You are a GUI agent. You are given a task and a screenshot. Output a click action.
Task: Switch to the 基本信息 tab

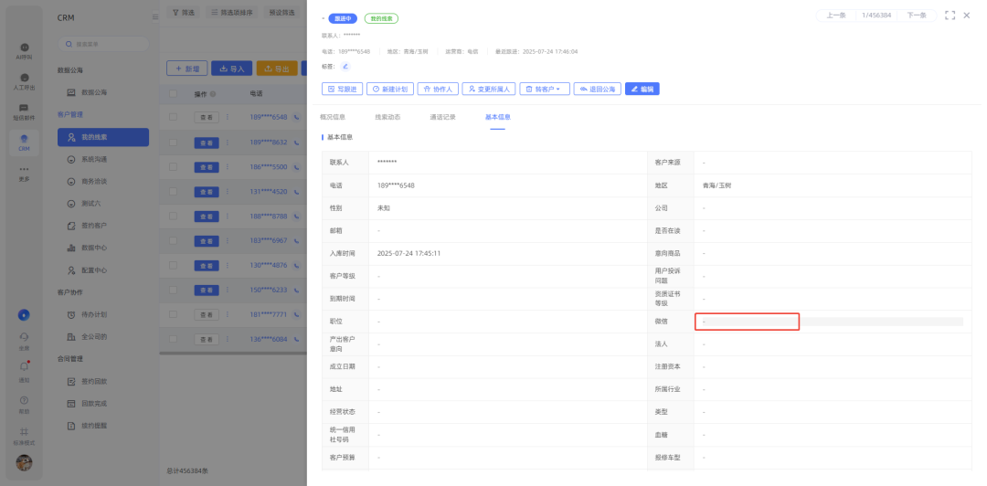coord(497,117)
